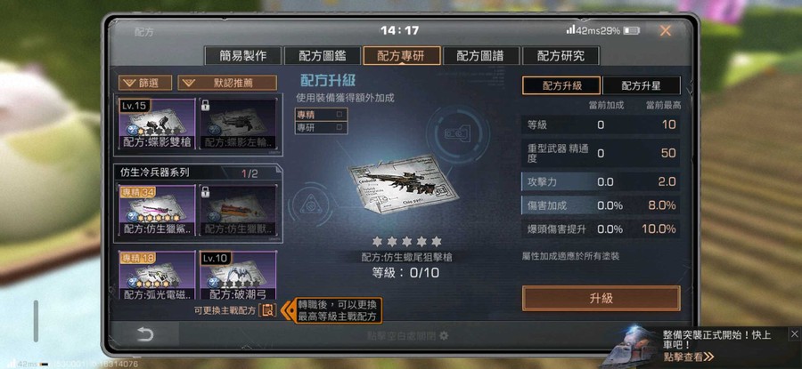
Task: Select the 配方:破潮弓 Lv.10 recipe thumbnail
Action: (x=238, y=276)
